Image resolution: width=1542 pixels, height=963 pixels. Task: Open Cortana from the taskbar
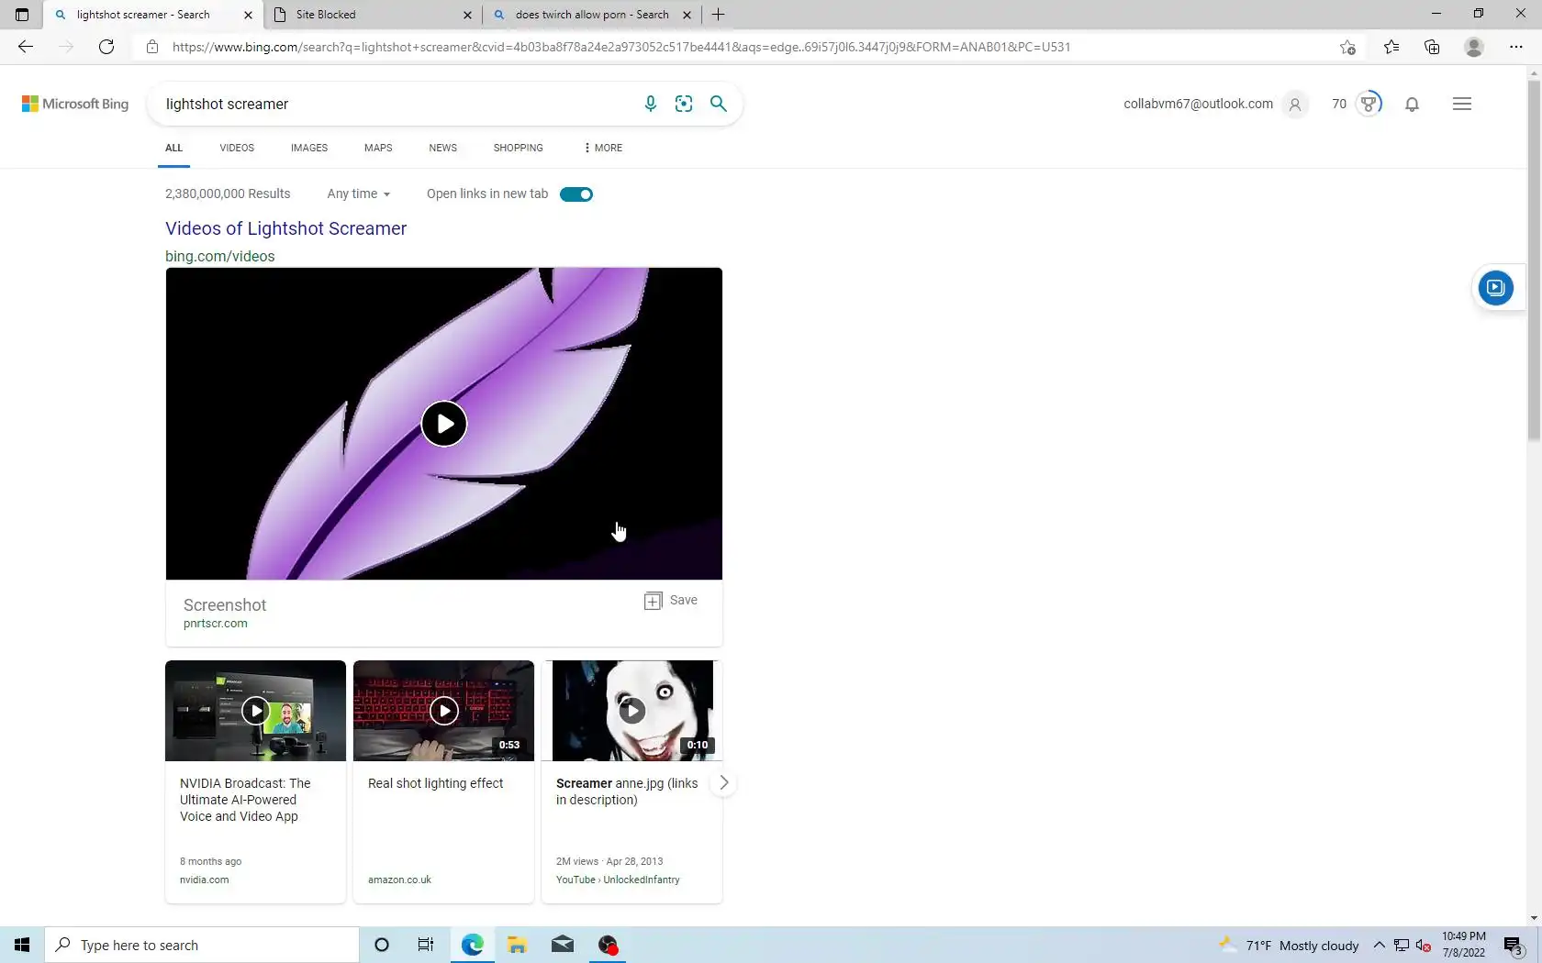click(382, 945)
